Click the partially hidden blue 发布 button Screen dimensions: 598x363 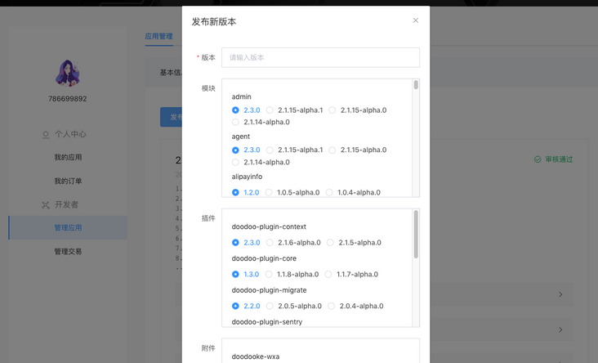[172, 117]
